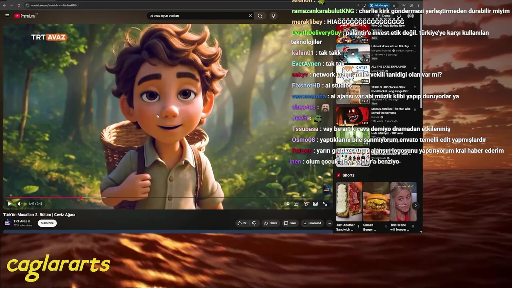Click the 'Marques Brownlee' channel name
This screenshot has width=512, height=288.
[x=381, y=51]
